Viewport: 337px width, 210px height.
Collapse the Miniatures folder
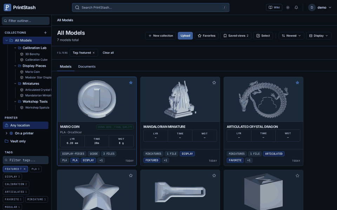pos(15,84)
